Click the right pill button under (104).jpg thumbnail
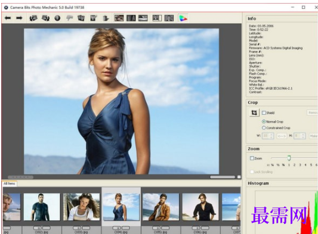318x234 pixels. click(x=126, y=228)
